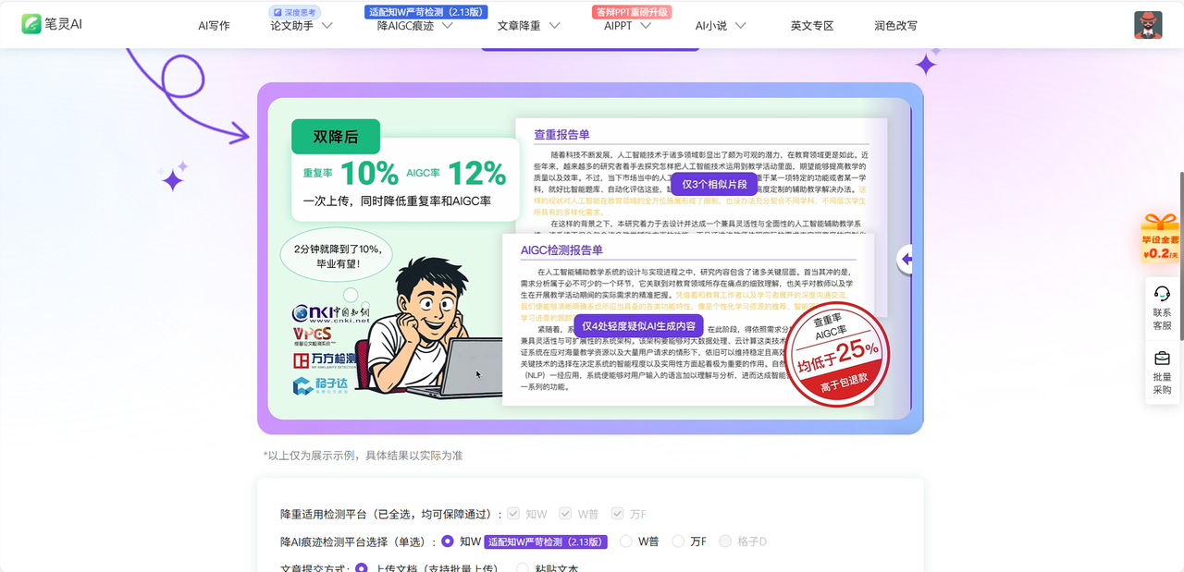Click the blue 适配知W严苛检测 header badge
The image size is (1184, 572).
[425, 12]
